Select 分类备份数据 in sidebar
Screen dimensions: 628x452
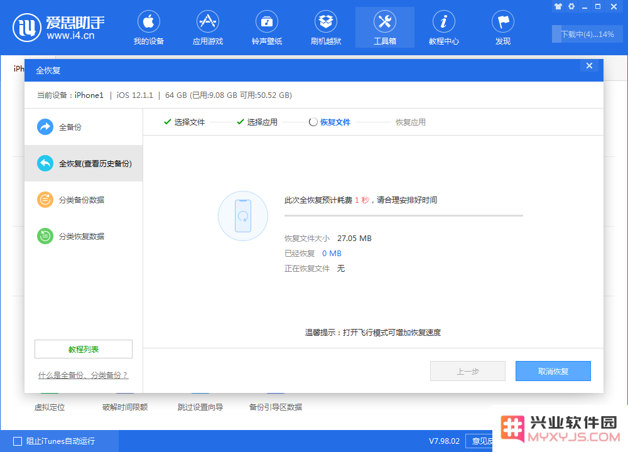(84, 200)
